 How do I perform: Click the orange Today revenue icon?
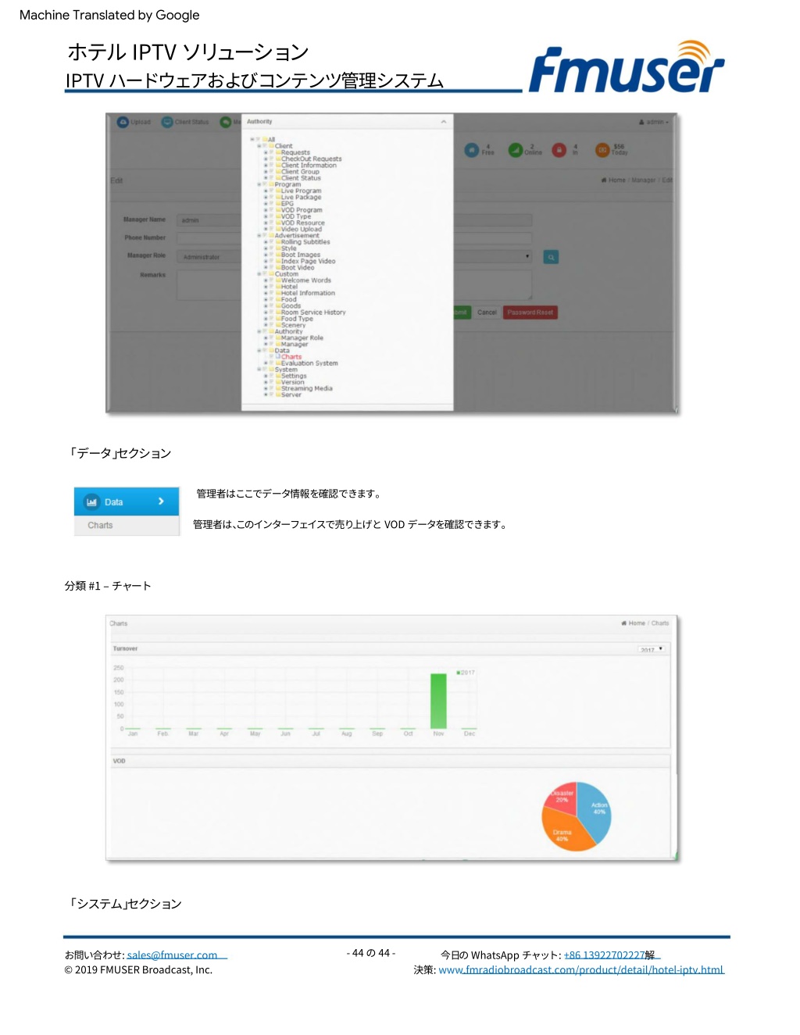602,150
